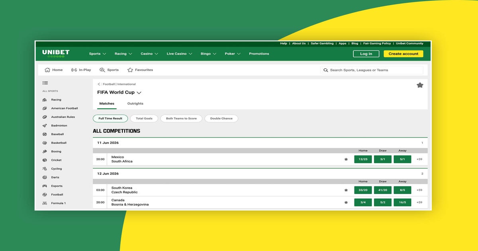Viewport: 478px width, 251px height.
Task: Focus the Search Sports, Leagues or Teams field
Action: [372, 70]
